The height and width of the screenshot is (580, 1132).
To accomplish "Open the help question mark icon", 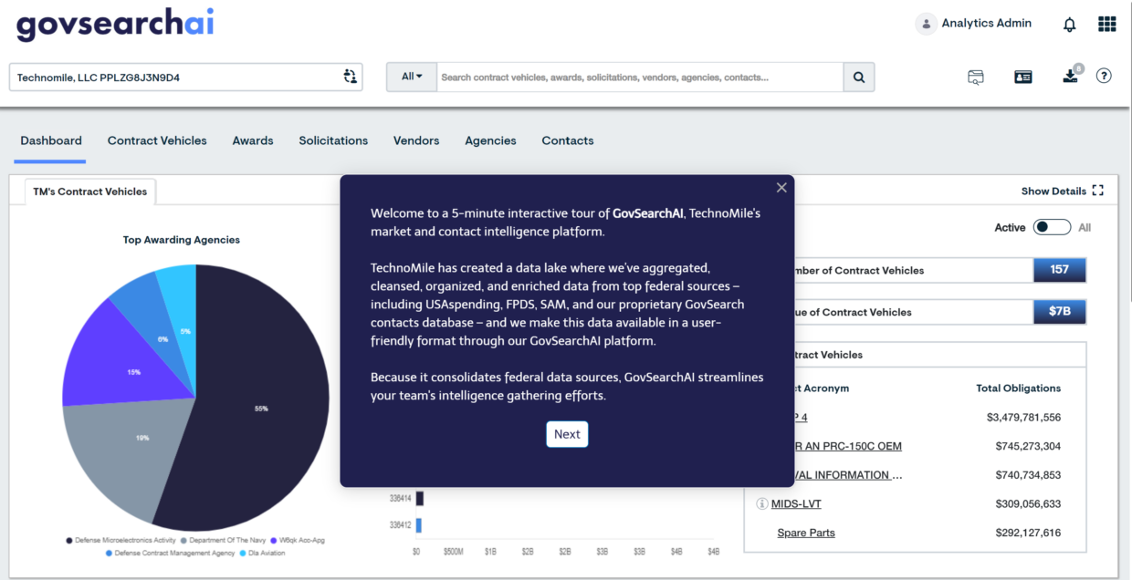I will coord(1104,76).
